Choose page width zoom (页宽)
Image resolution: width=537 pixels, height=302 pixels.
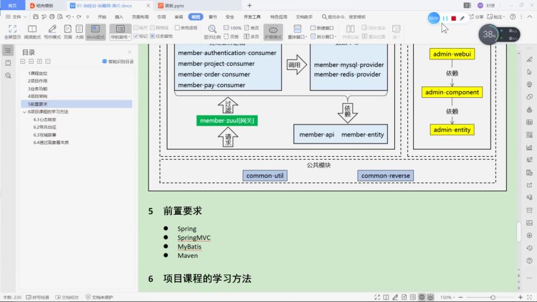231,36
